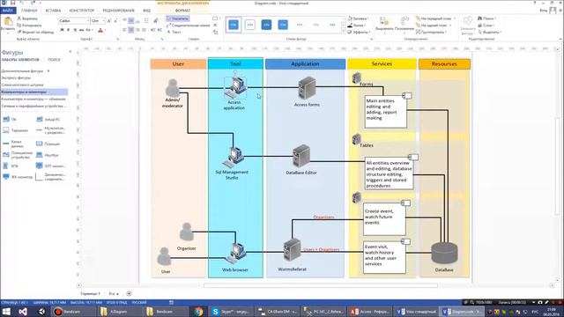Image resolution: width=564 pixels, height=317 pixels.
Task: Increase font size with grow-font icon
Action: pyautogui.click(x=109, y=21)
